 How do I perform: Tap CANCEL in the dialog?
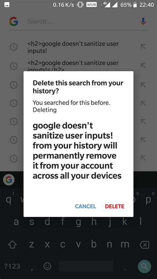tap(85, 206)
